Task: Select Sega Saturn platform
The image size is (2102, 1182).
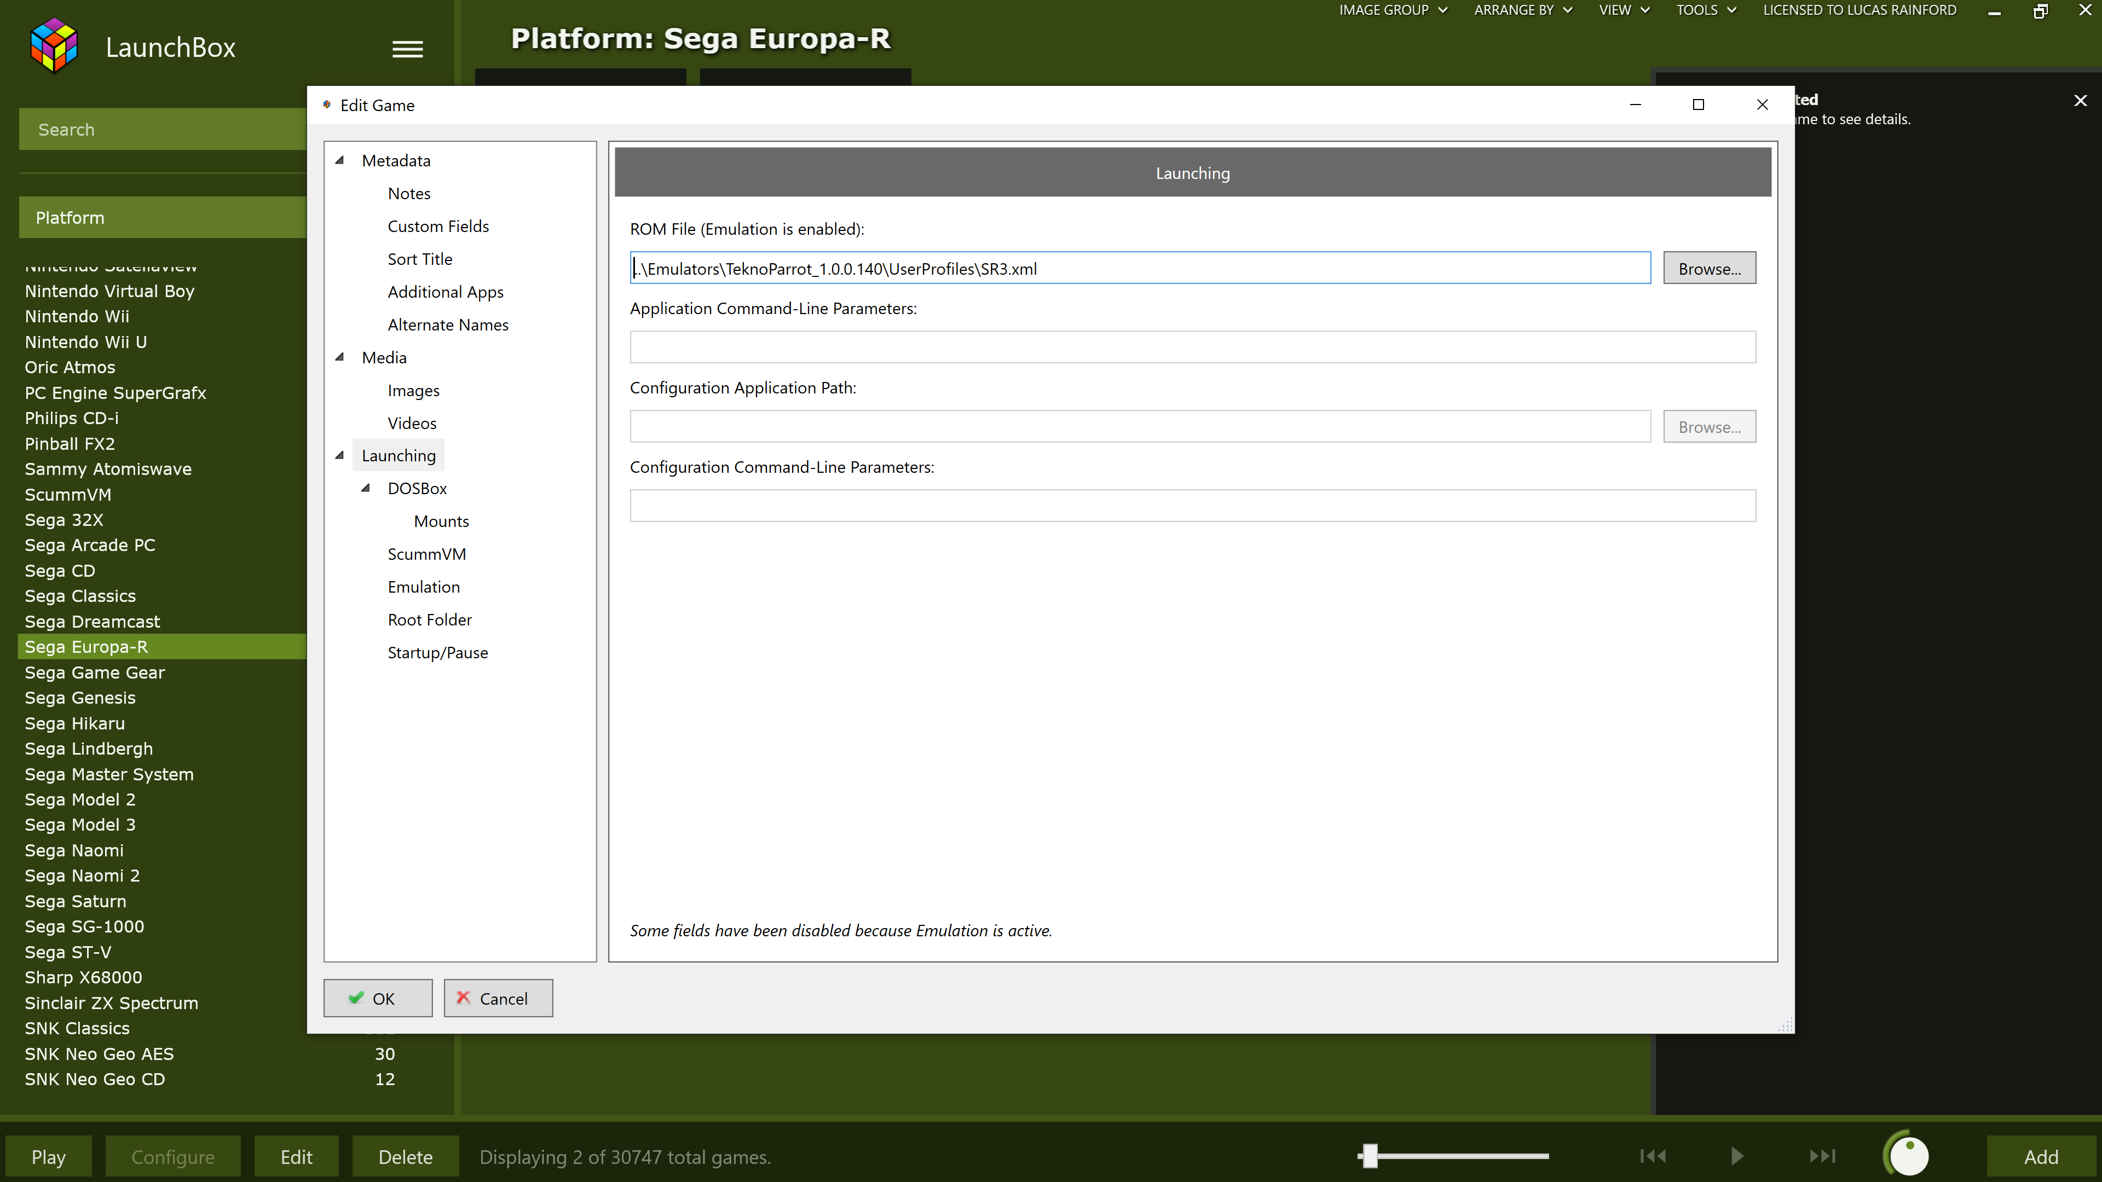Action: [x=75, y=901]
